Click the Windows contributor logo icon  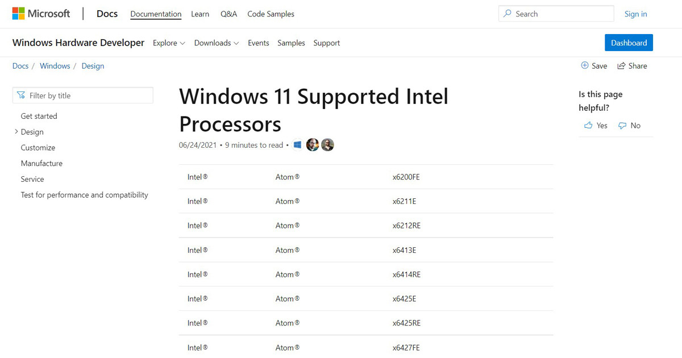point(297,145)
